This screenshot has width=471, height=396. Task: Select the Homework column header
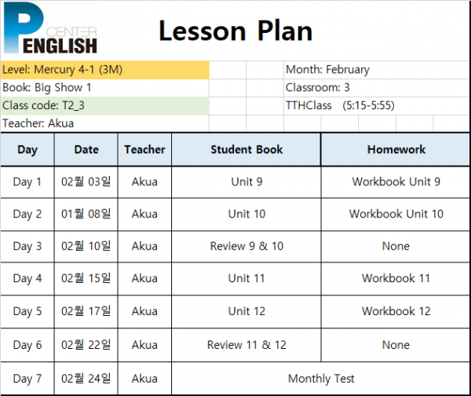[396, 149]
